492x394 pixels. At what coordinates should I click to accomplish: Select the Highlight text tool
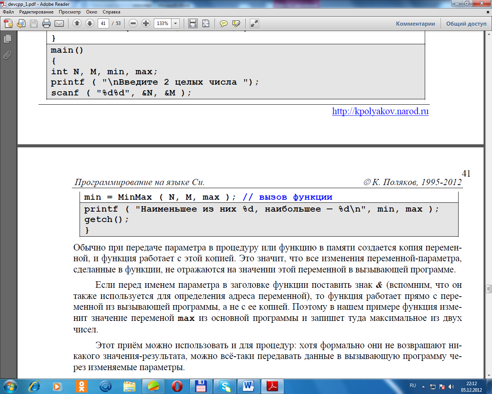(x=236, y=23)
